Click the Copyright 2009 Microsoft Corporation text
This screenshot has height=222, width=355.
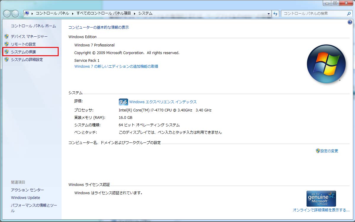coord(127,53)
